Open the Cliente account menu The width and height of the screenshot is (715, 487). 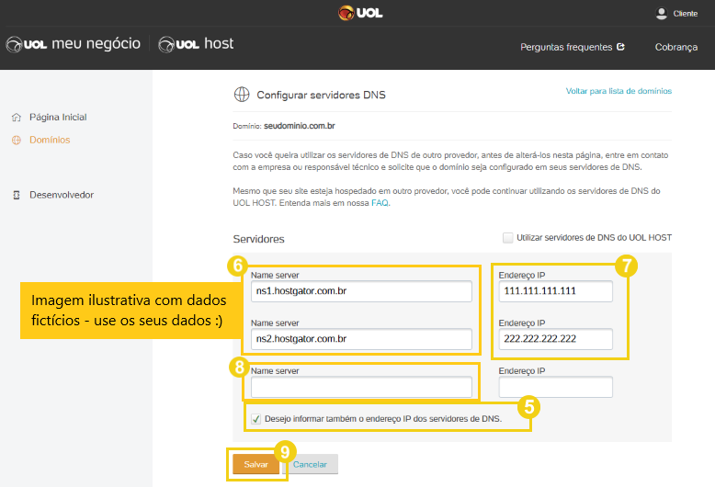(x=686, y=14)
